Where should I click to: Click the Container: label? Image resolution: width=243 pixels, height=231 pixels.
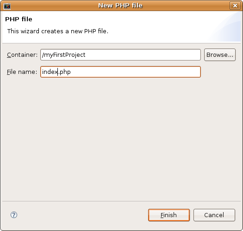[22, 55]
